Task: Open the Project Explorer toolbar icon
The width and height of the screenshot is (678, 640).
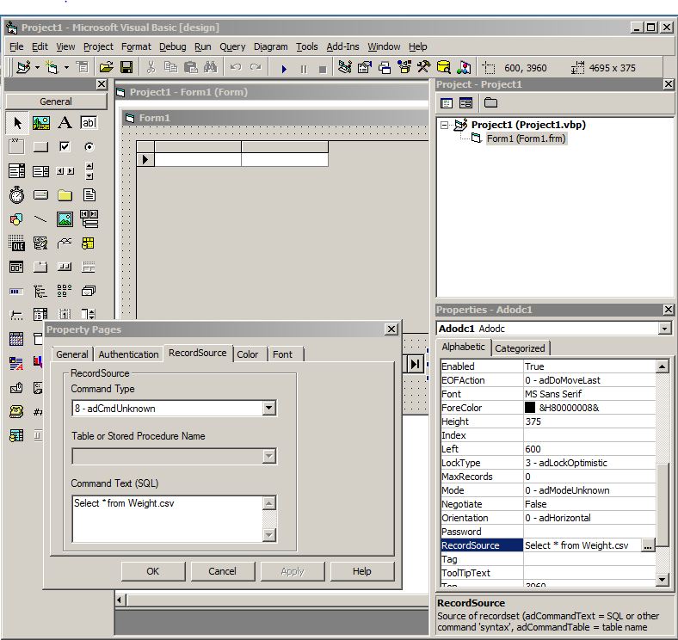Action: [345, 67]
